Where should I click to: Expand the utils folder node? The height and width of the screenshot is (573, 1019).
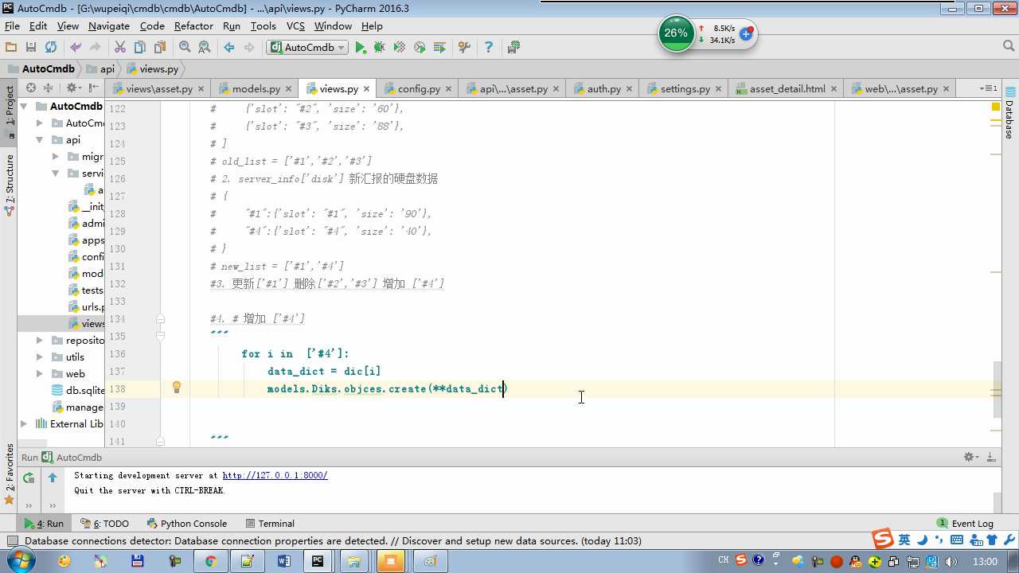coord(40,357)
